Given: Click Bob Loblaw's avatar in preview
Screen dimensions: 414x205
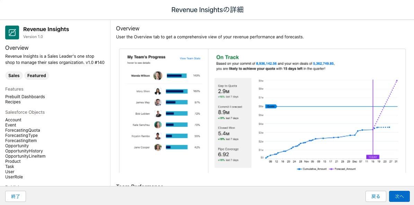Looking at the screenshot, I should (x=158, y=114).
